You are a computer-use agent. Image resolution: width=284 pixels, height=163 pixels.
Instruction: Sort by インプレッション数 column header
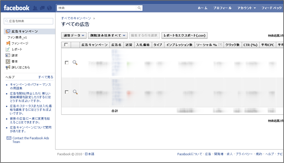click(179, 45)
